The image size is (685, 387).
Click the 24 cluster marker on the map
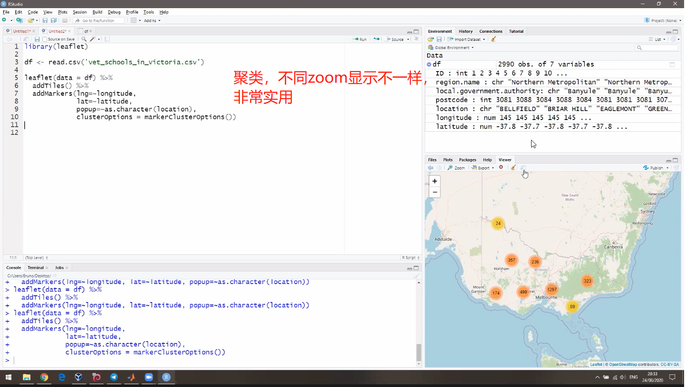498,223
